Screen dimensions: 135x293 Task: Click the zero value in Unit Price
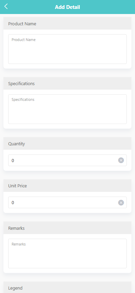[x=13, y=202]
